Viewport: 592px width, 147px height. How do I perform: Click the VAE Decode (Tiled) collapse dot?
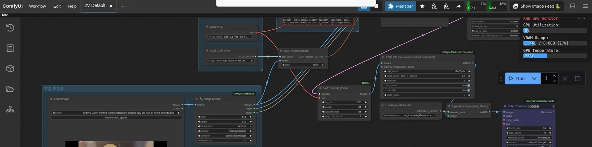coord(320,88)
